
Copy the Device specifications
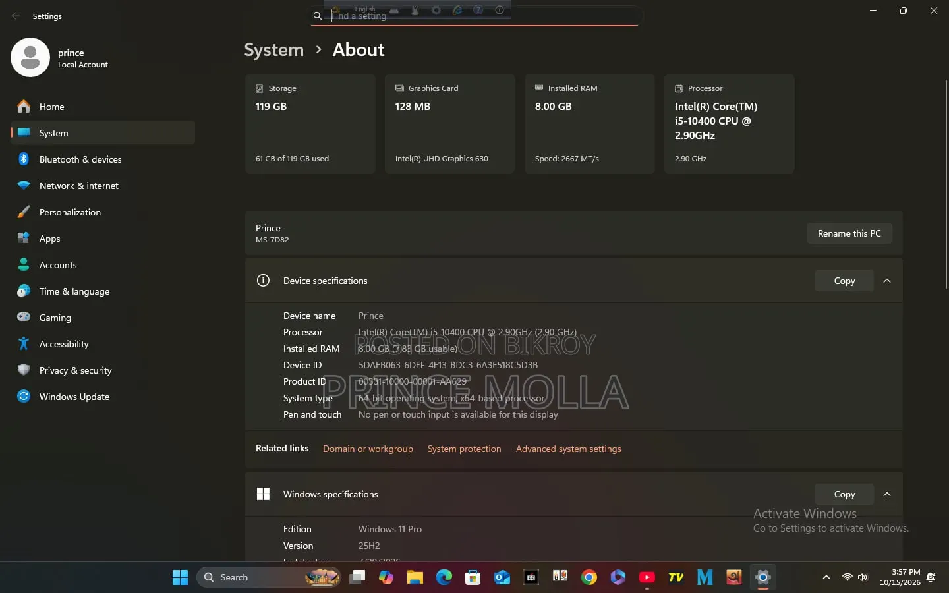[x=844, y=281]
